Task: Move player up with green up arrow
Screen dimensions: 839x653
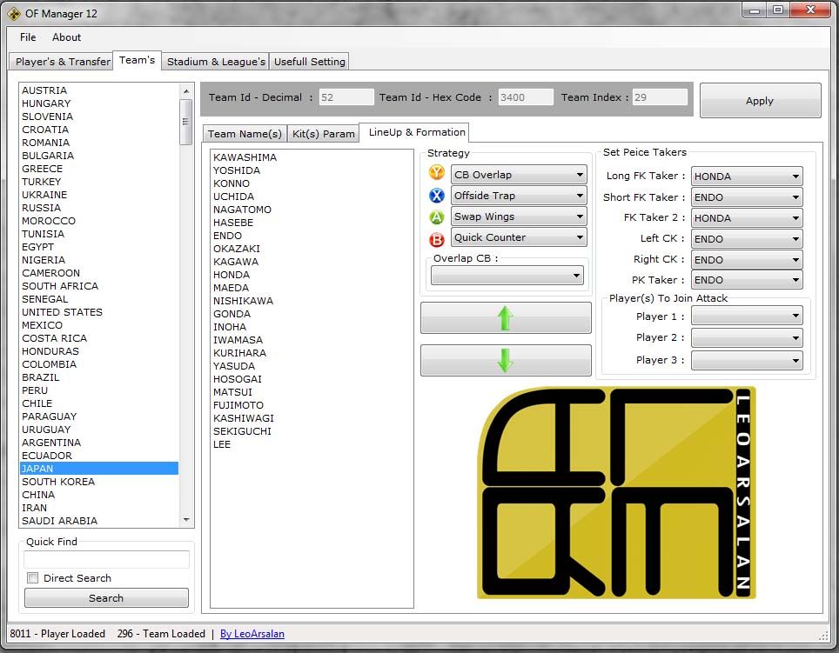Action: click(x=506, y=318)
